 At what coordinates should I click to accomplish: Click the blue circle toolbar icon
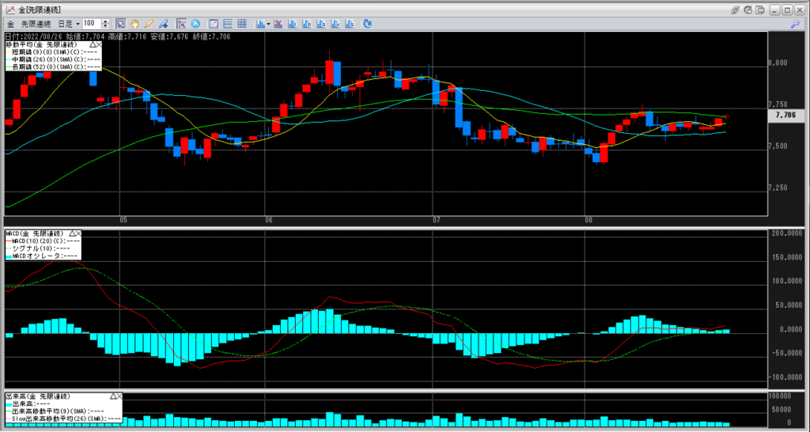[195, 24]
